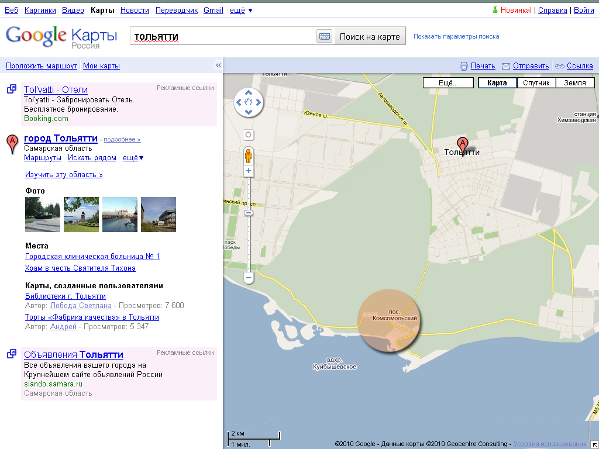The width and height of the screenshot is (599, 449).
Task: Click the Tol'yatti - Отели ad title
Action: [x=56, y=89]
